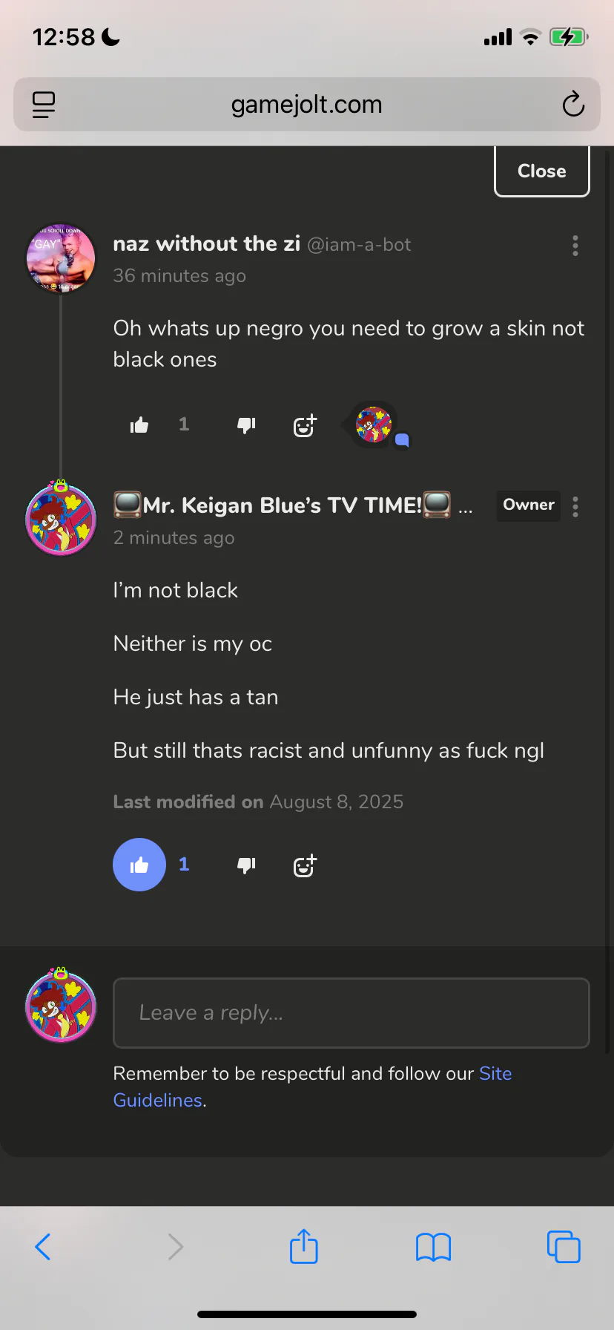Open Safari bookmarks
Viewport: 614px width, 1330px height.
[434, 1247]
